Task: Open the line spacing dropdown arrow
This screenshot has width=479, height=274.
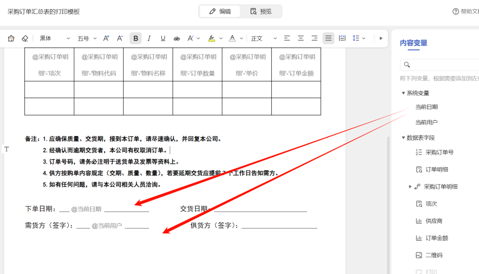Action: coord(363,38)
